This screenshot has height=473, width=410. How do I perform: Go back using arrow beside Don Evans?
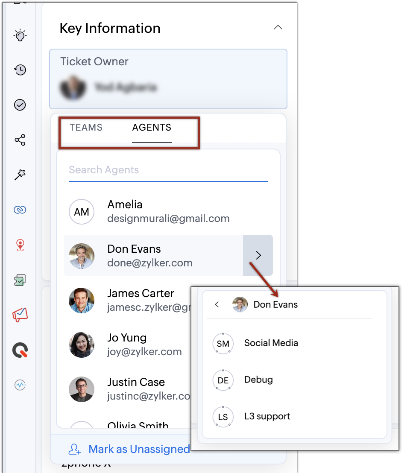coord(217,304)
